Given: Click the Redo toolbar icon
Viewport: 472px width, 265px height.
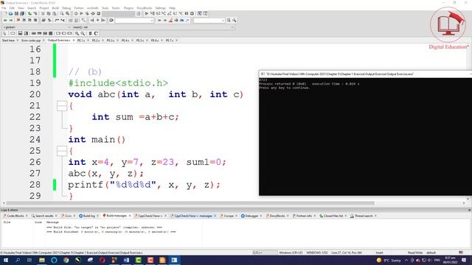Looking at the screenshot, I should (x=35, y=13).
